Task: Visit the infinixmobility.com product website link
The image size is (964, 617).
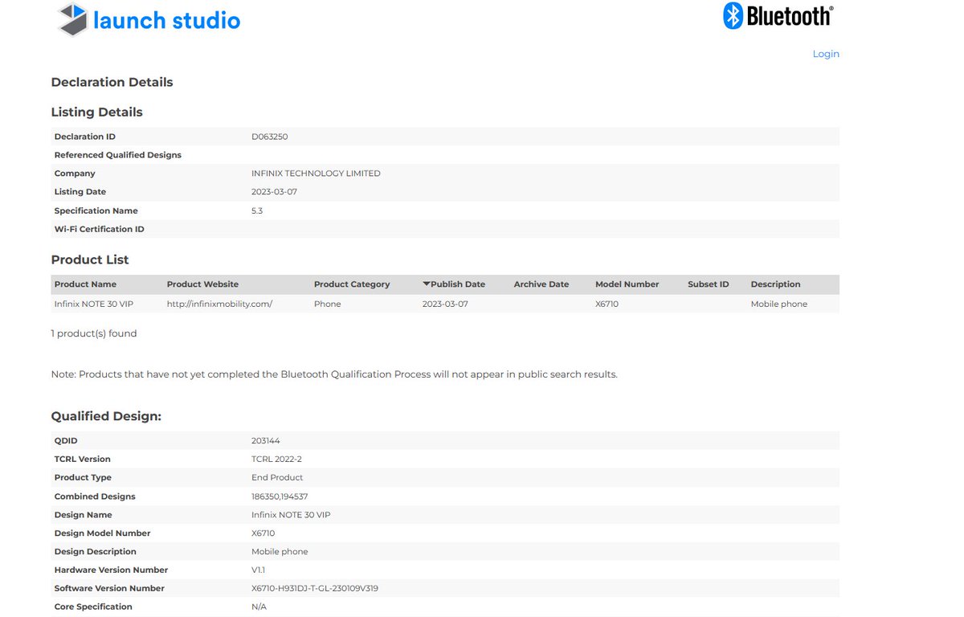Action: point(219,304)
